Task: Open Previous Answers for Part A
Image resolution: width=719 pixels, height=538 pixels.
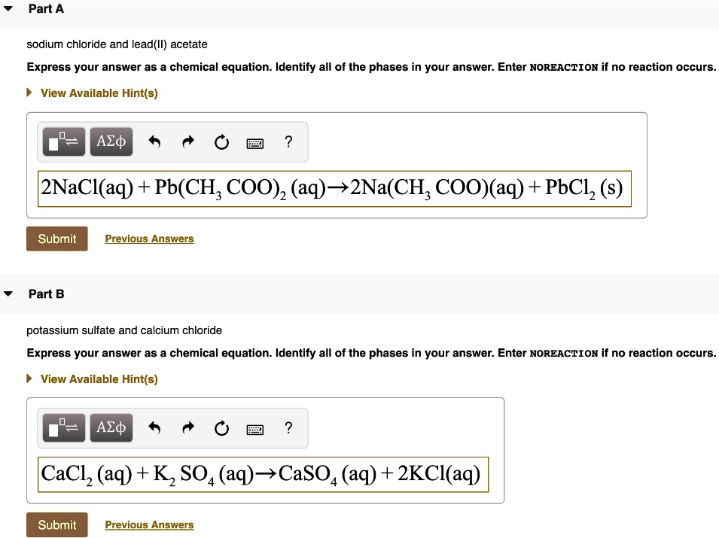Action: pyautogui.click(x=148, y=239)
